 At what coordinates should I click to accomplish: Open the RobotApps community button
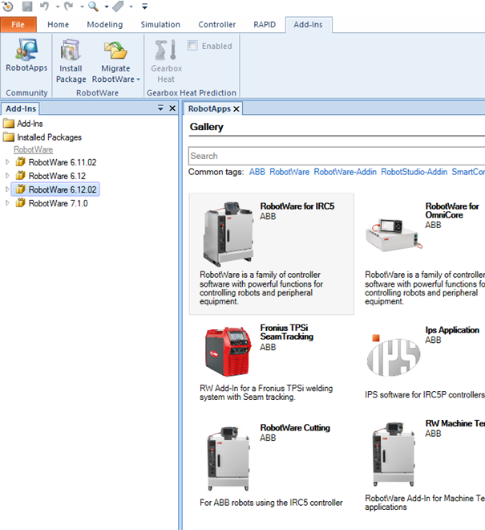[x=26, y=55]
